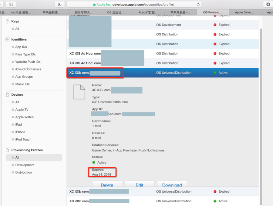Click the Devices phone icon
The image size is (273, 206).
pyautogui.click(x=7, y=95)
